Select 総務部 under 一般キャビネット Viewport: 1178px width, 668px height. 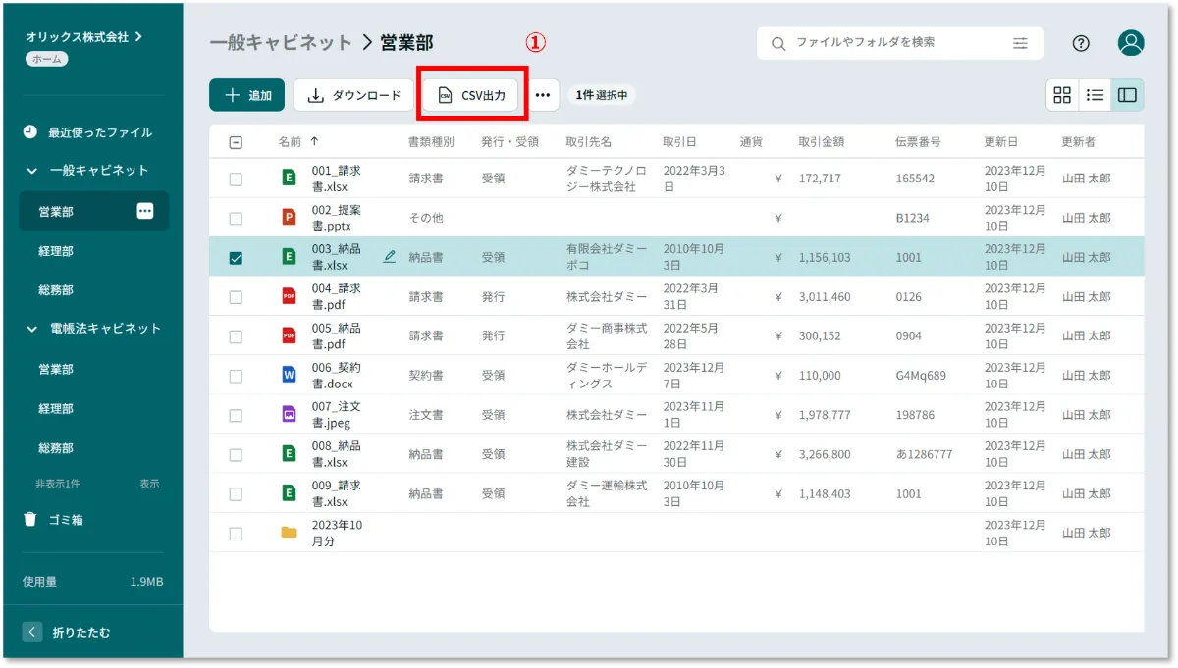pyautogui.click(x=56, y=290)
